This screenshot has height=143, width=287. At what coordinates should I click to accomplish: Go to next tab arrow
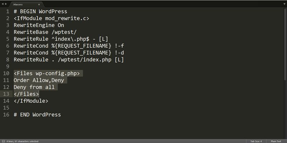(6, 4)
